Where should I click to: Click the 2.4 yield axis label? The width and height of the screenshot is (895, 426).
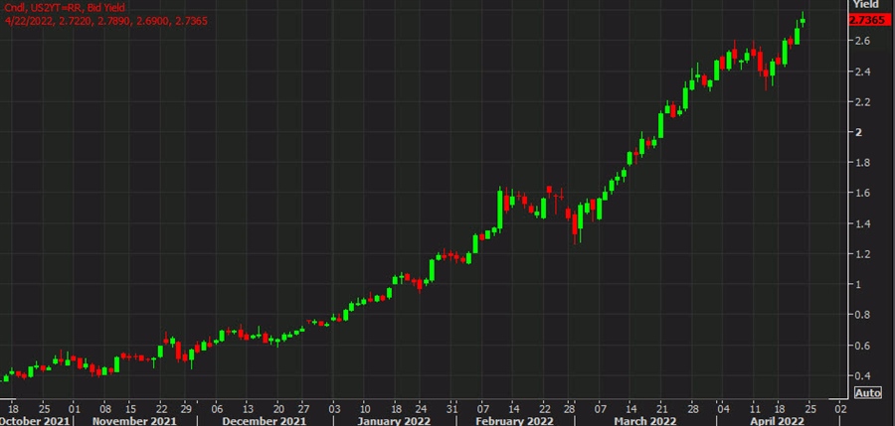coord(862,71)
